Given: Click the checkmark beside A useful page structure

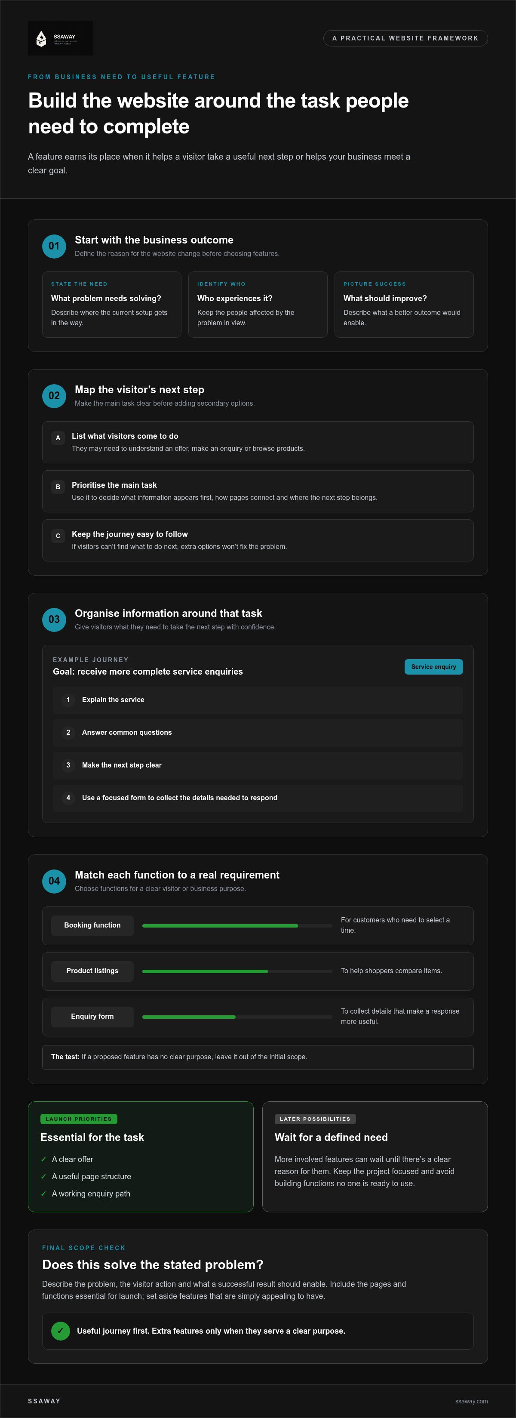Looking at the screenshot, I should 43,1176.
